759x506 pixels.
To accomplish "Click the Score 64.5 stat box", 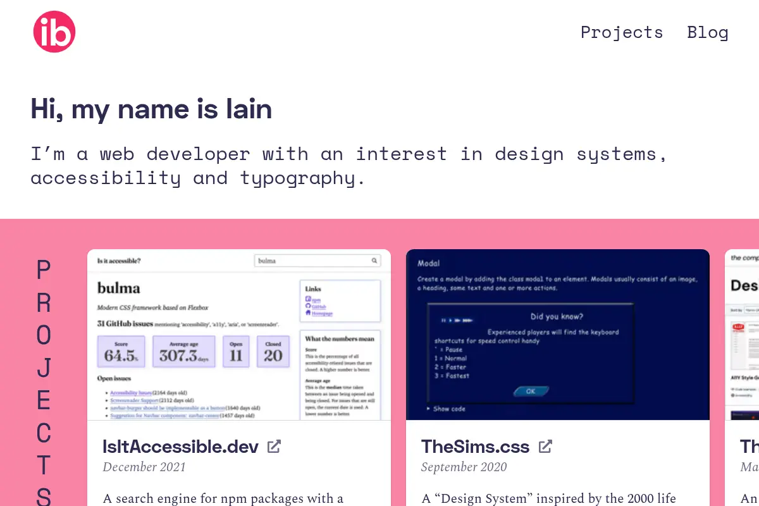I will 121,352.
